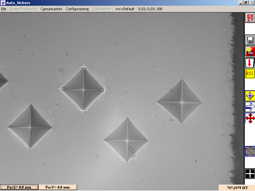Click the PosX= 0,0 mm button

point(19,187)
